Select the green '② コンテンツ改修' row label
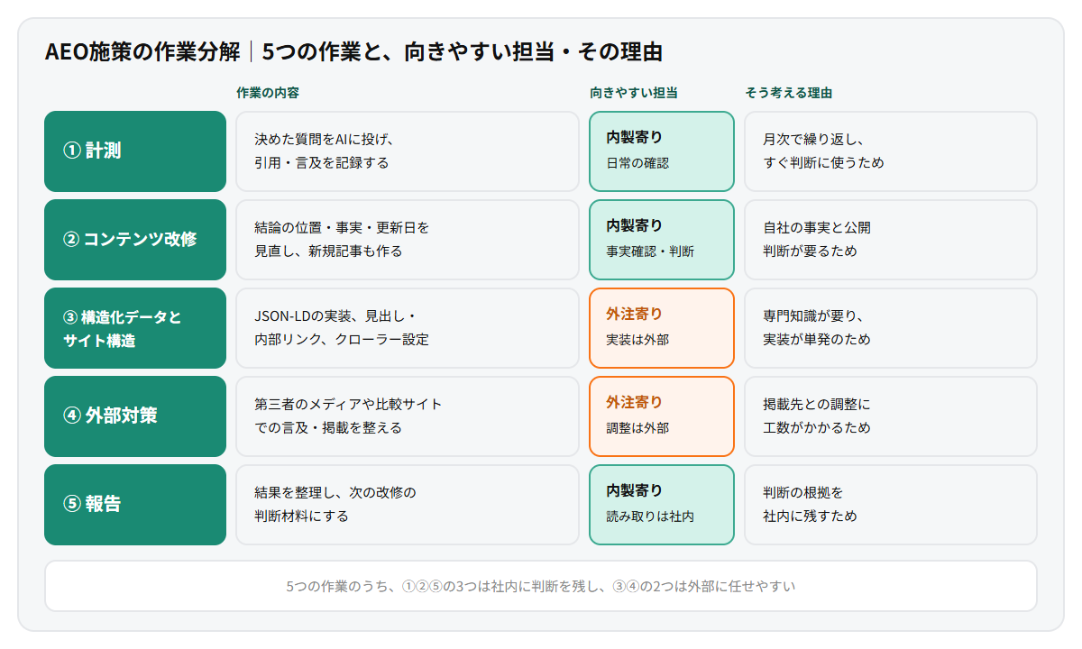 (x=135, y=240)
